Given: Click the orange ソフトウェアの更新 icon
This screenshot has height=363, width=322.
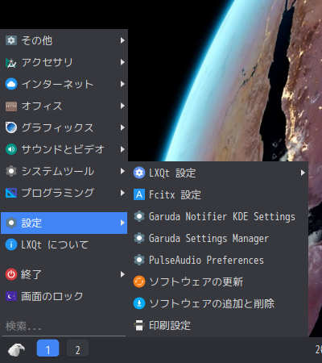Looking at the screenshot, I should pyautogui.click(x=139, y=282).
